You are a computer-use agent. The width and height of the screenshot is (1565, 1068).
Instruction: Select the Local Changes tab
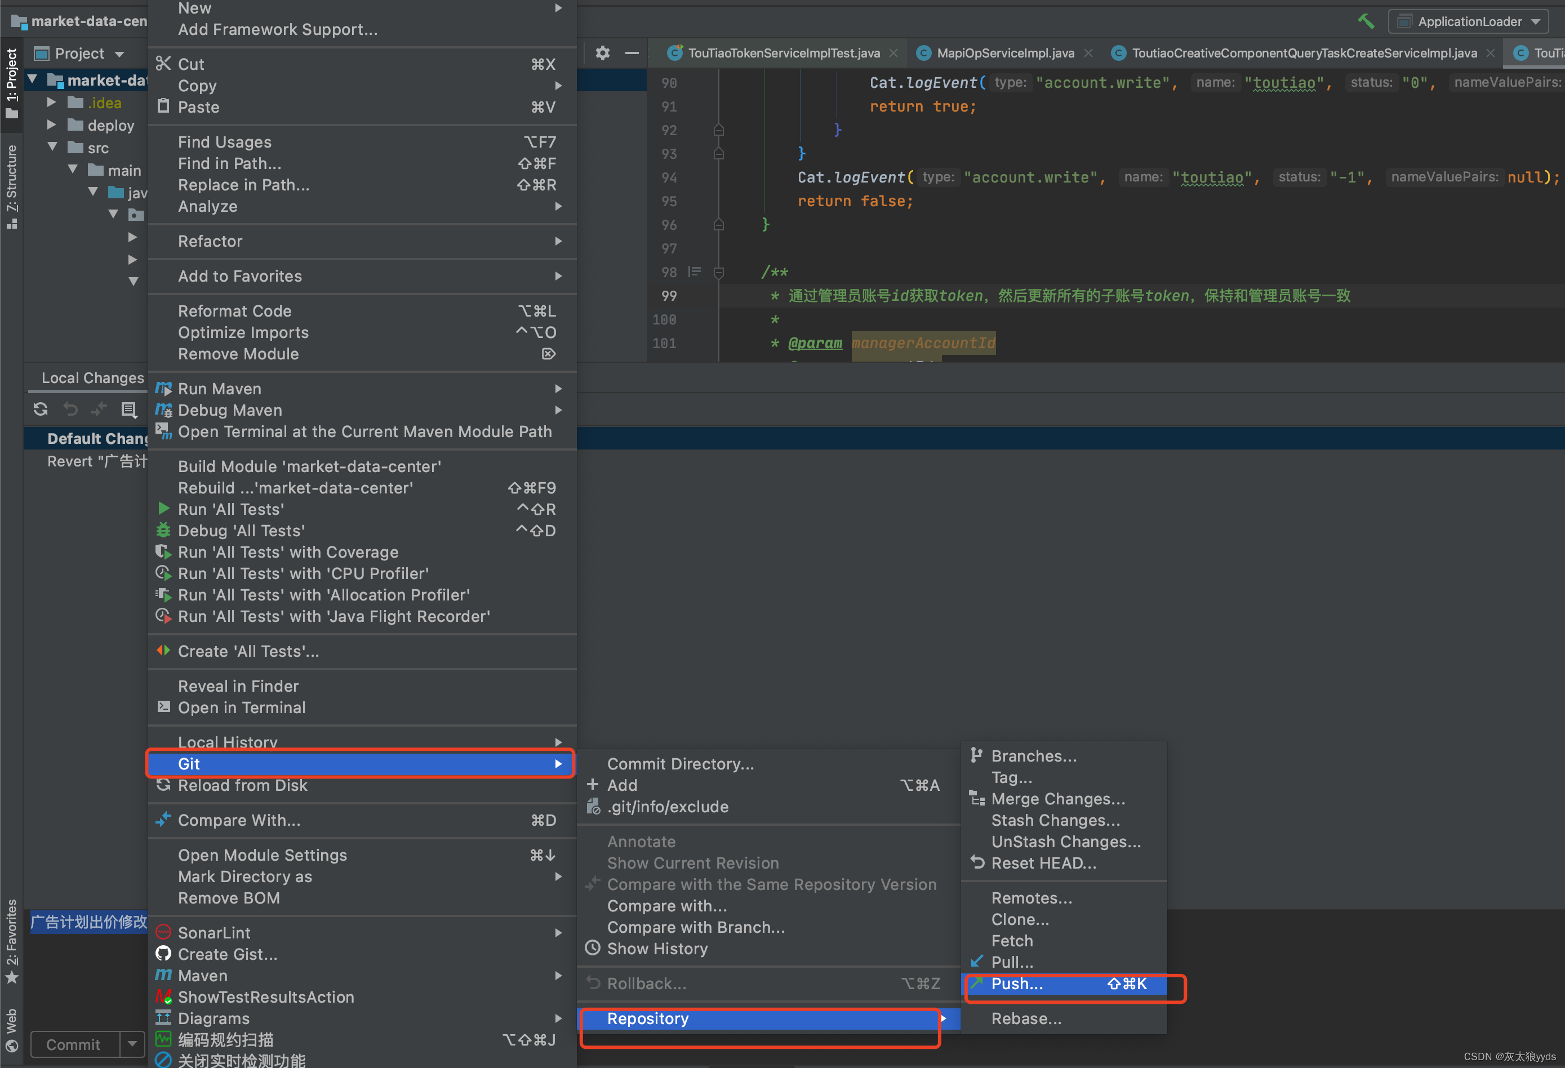point(92,378)
